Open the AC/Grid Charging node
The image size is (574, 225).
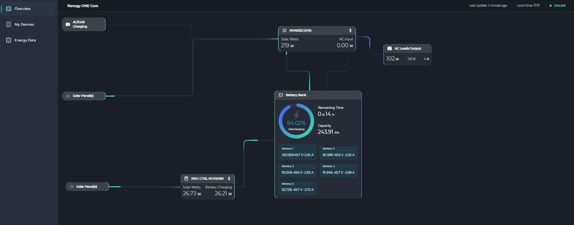(x=84, y=25)
